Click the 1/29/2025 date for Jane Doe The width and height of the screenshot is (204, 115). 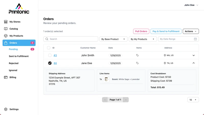click(116, 63)
